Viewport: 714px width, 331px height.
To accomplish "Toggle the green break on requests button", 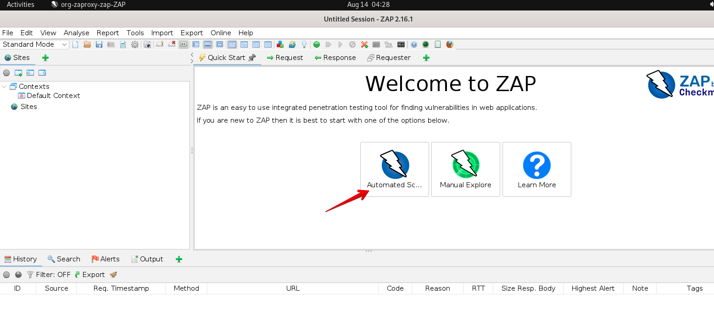I will pos(317,44).
